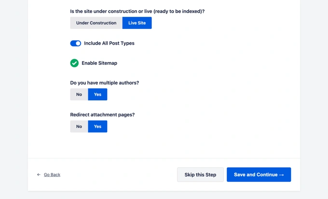Click the site under construction question text

[137, 11]
